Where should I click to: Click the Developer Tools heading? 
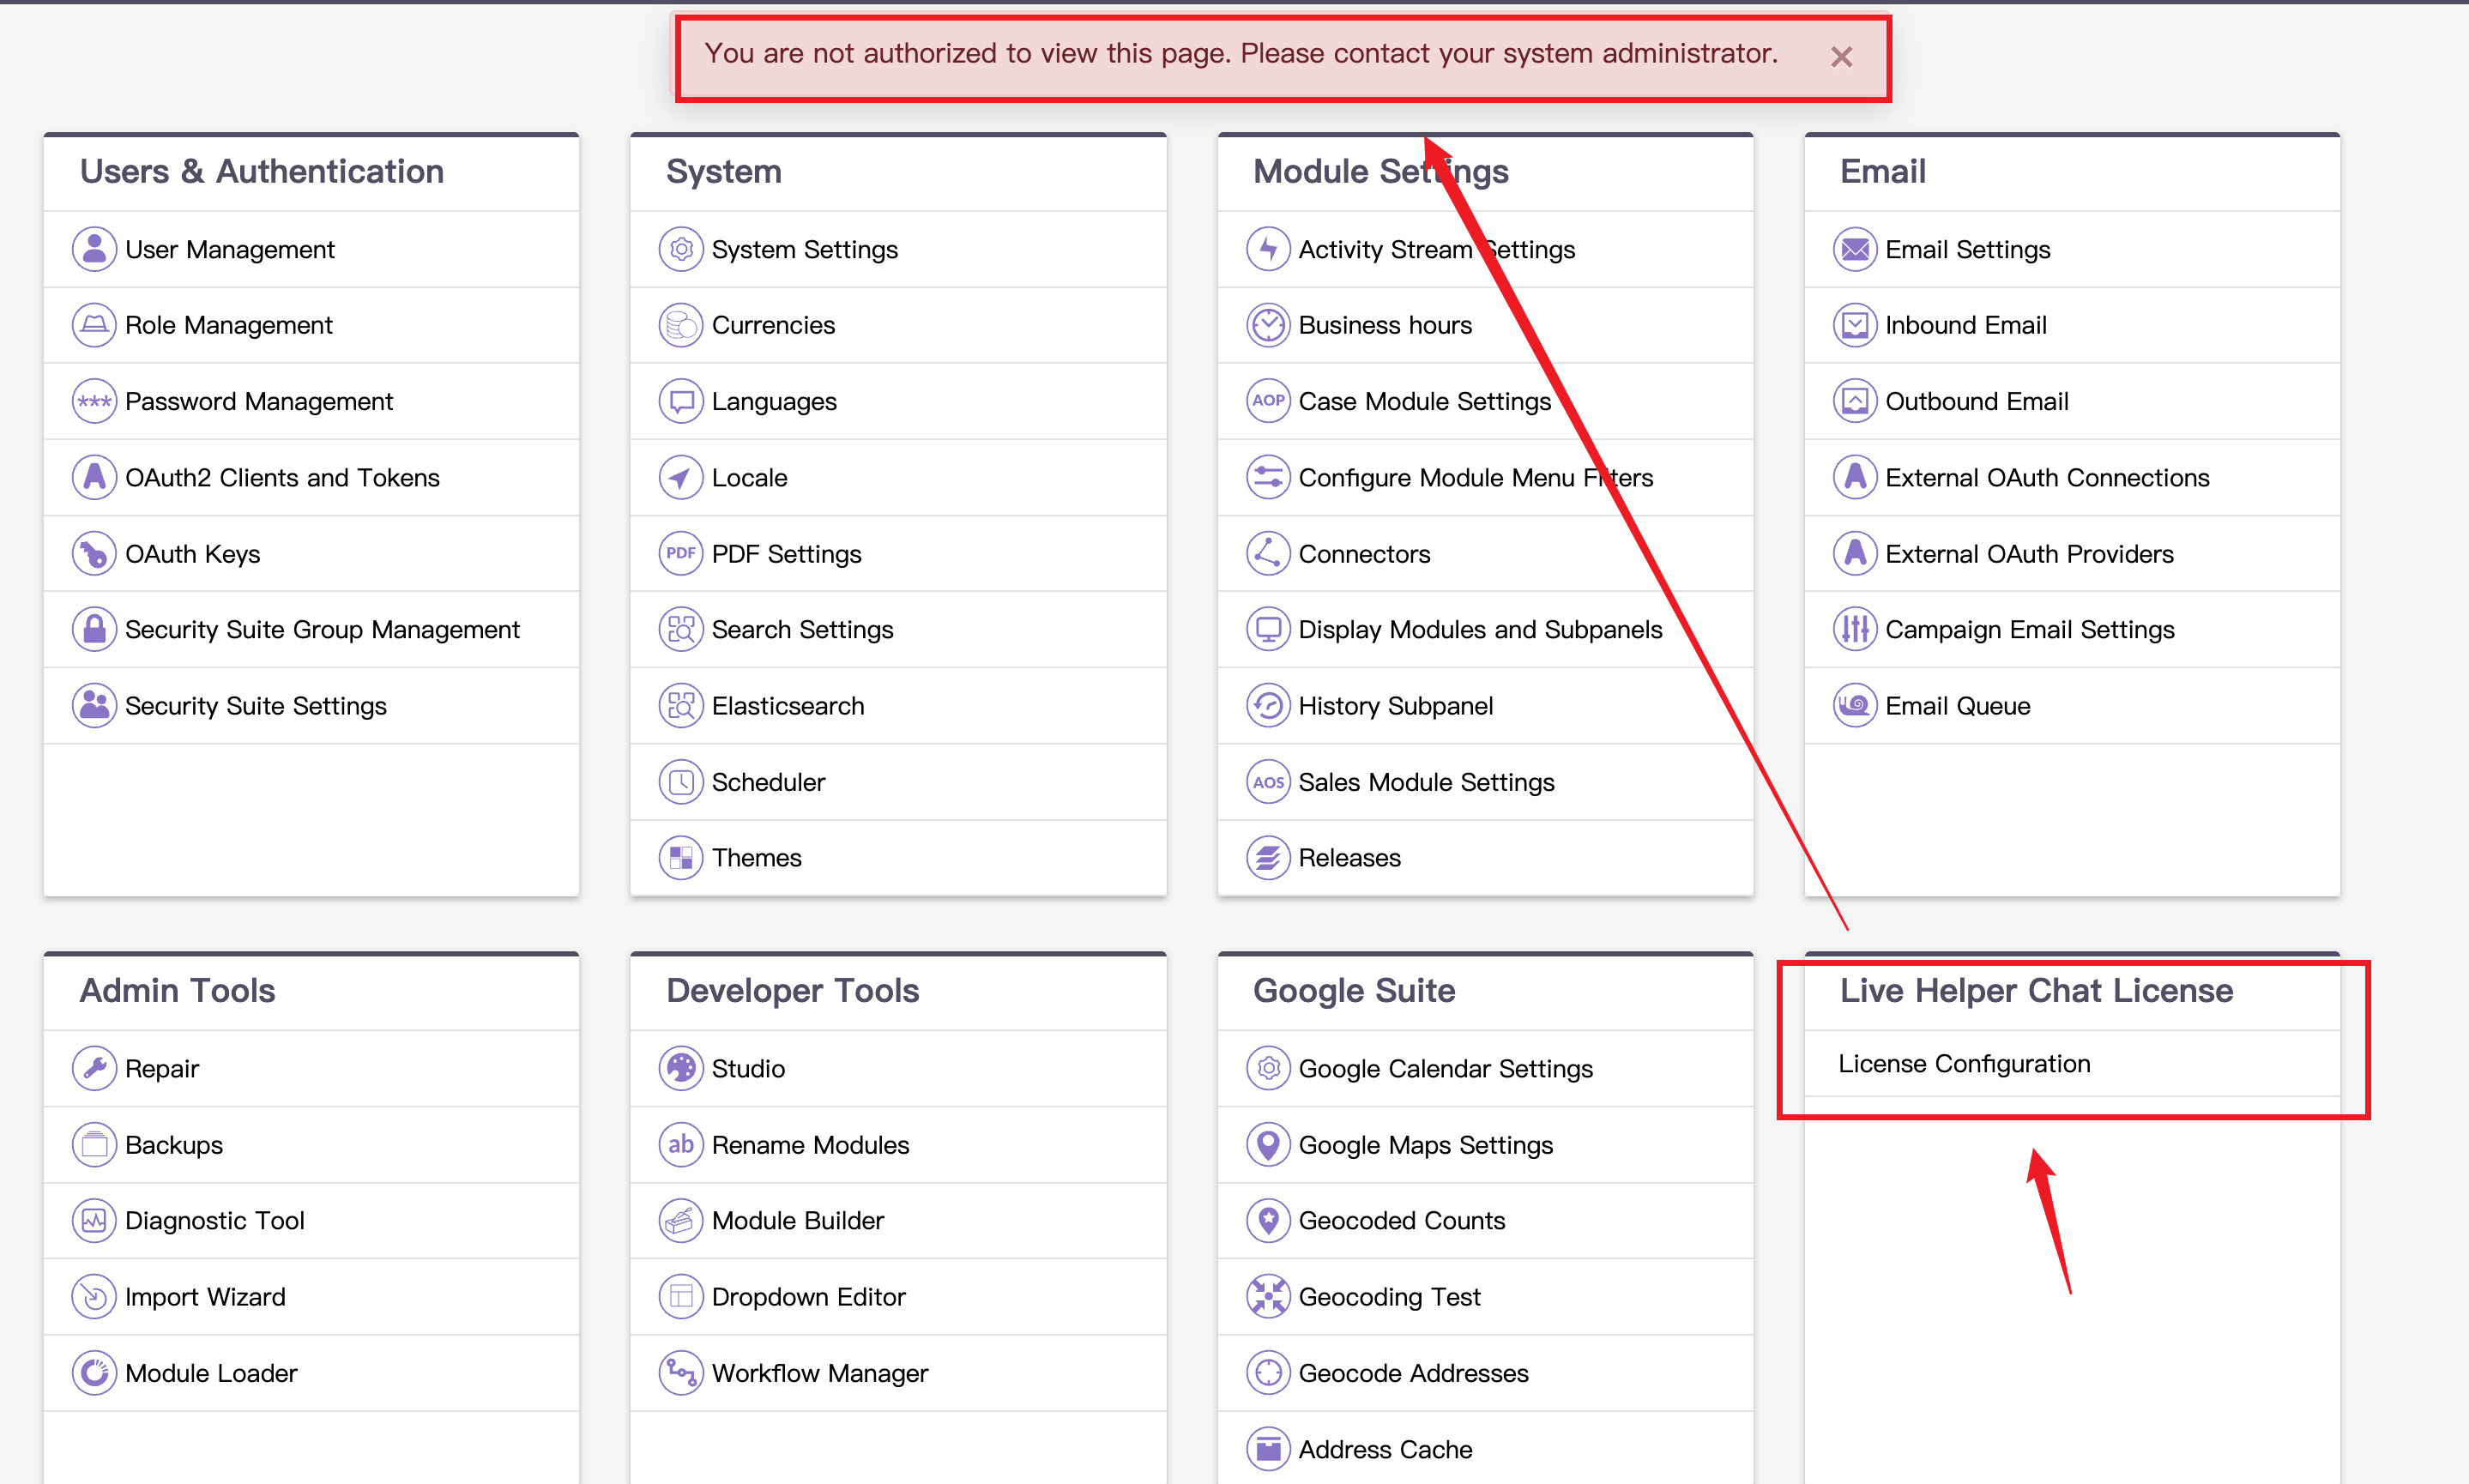[792, 990]
